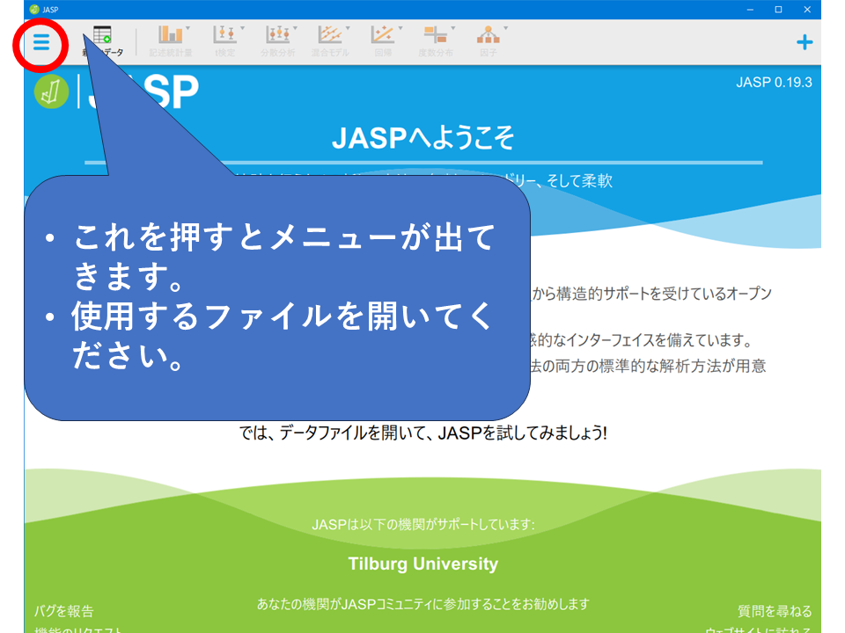Open the 因子 factor analysis menu
This screenshot has width=845, height=633.
click(x=489, y=41)
